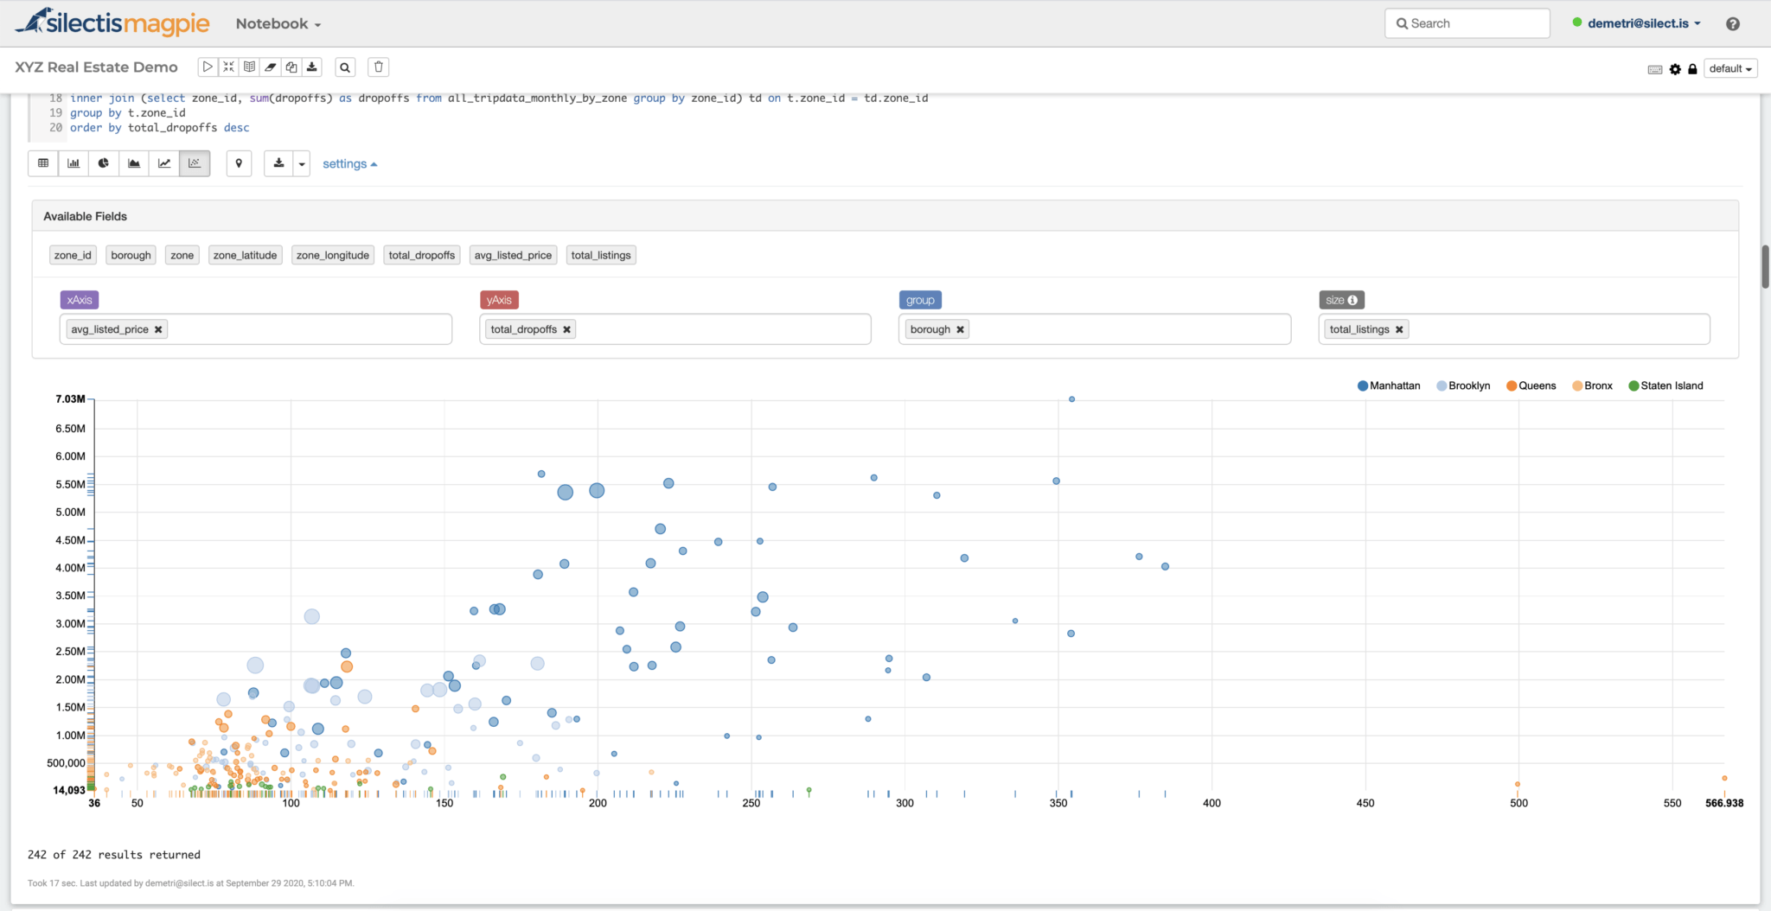Collapse the settings panel
Viewport: 1771px width, 911px height.
(x=349, y=163)
